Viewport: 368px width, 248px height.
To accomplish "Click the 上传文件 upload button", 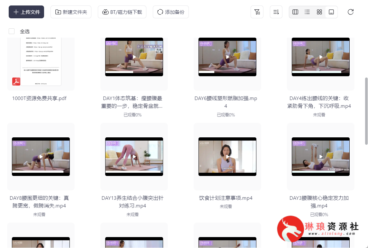I will pos(26,12).
